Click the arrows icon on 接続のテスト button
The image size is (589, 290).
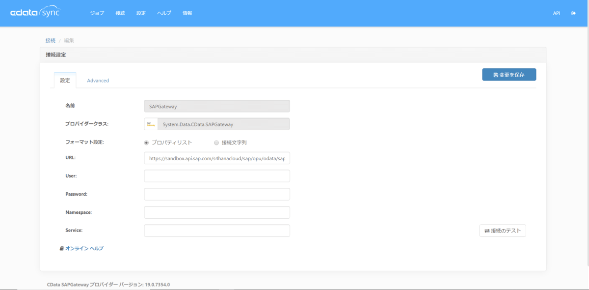tap(487, 231)
